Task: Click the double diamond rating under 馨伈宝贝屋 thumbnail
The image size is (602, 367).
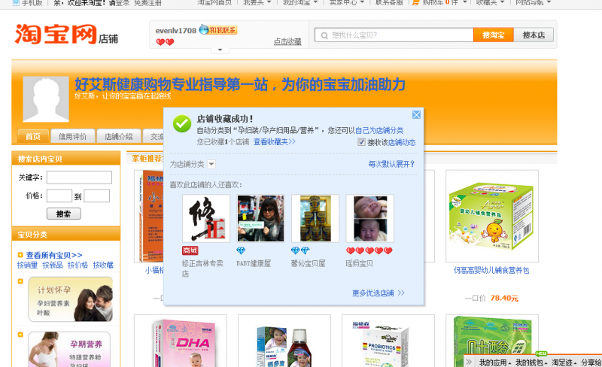Action: point(300,250)
